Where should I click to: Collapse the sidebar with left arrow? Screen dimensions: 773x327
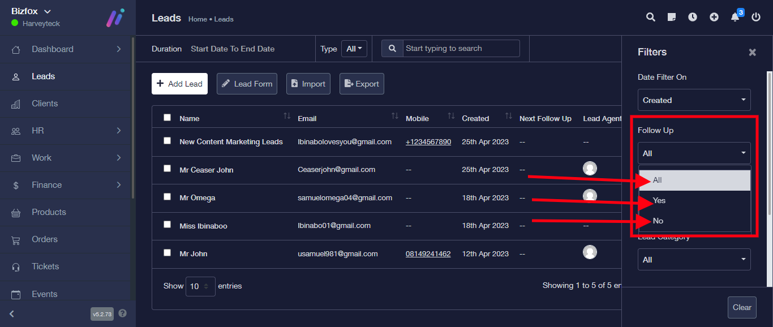[x=12, y=314]
